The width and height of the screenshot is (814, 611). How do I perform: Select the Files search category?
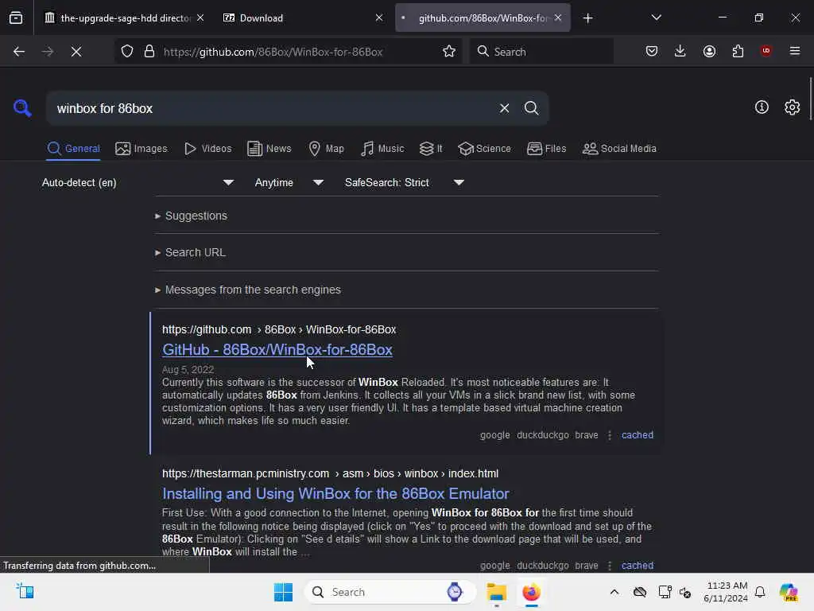(x=546, y=149)
